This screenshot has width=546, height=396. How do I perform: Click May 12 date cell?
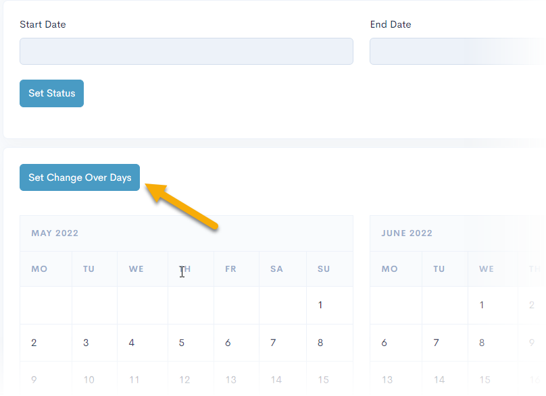click(x=184, y=380)
